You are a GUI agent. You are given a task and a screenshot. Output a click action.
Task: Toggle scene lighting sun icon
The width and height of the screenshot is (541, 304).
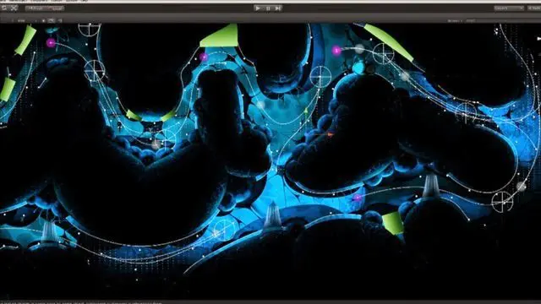43,20
